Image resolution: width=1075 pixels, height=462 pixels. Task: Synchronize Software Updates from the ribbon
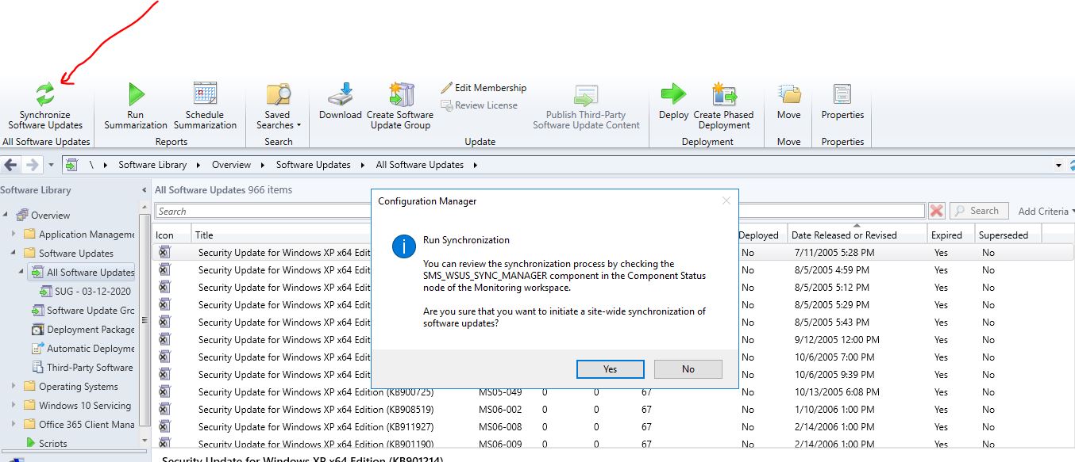pos(44,104)
